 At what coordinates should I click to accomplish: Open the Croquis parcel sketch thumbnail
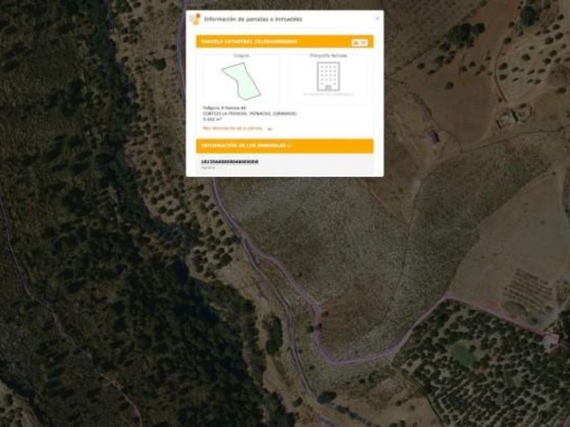(241, 80)
